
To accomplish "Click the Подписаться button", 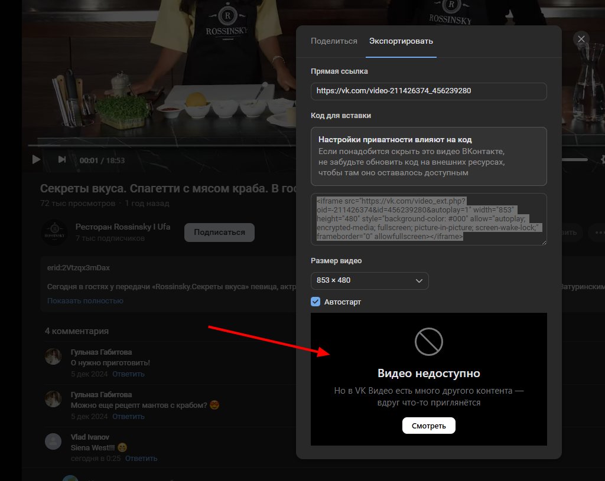I will coord(219,232).
